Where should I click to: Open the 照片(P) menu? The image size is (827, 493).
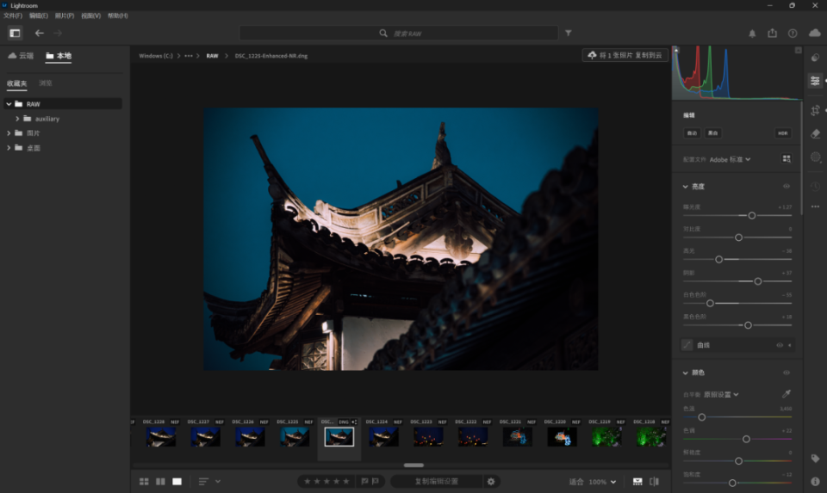(x=65, y=15)
